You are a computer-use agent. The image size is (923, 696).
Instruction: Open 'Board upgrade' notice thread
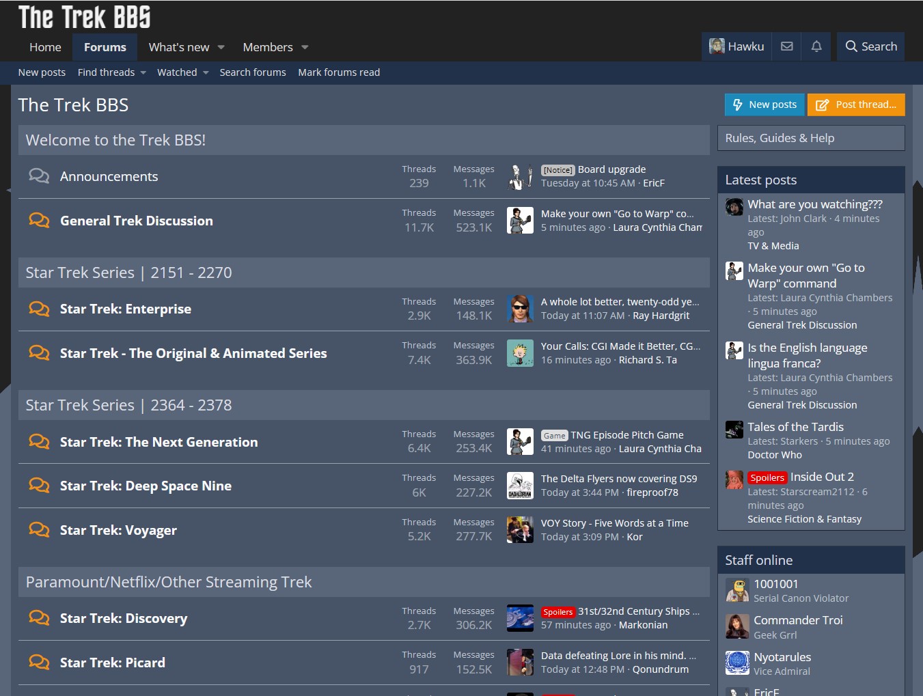point(611,169)
